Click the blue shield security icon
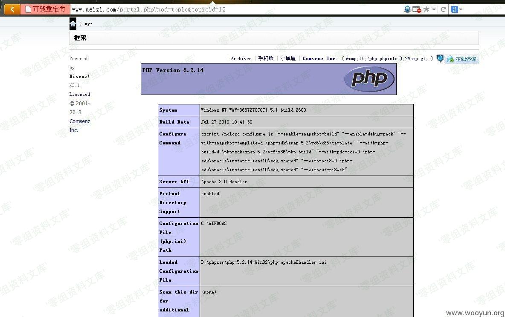Screen dimensions: 505x317 point(440,58)
